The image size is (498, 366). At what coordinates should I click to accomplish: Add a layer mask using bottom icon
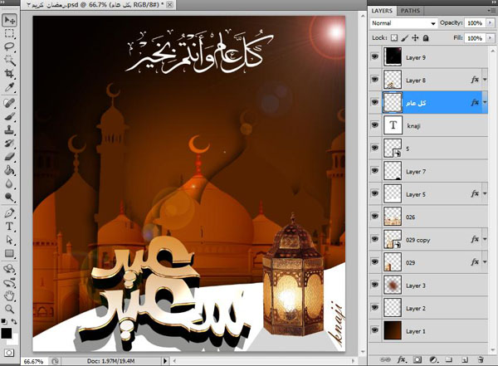click(x=417, y=359)
